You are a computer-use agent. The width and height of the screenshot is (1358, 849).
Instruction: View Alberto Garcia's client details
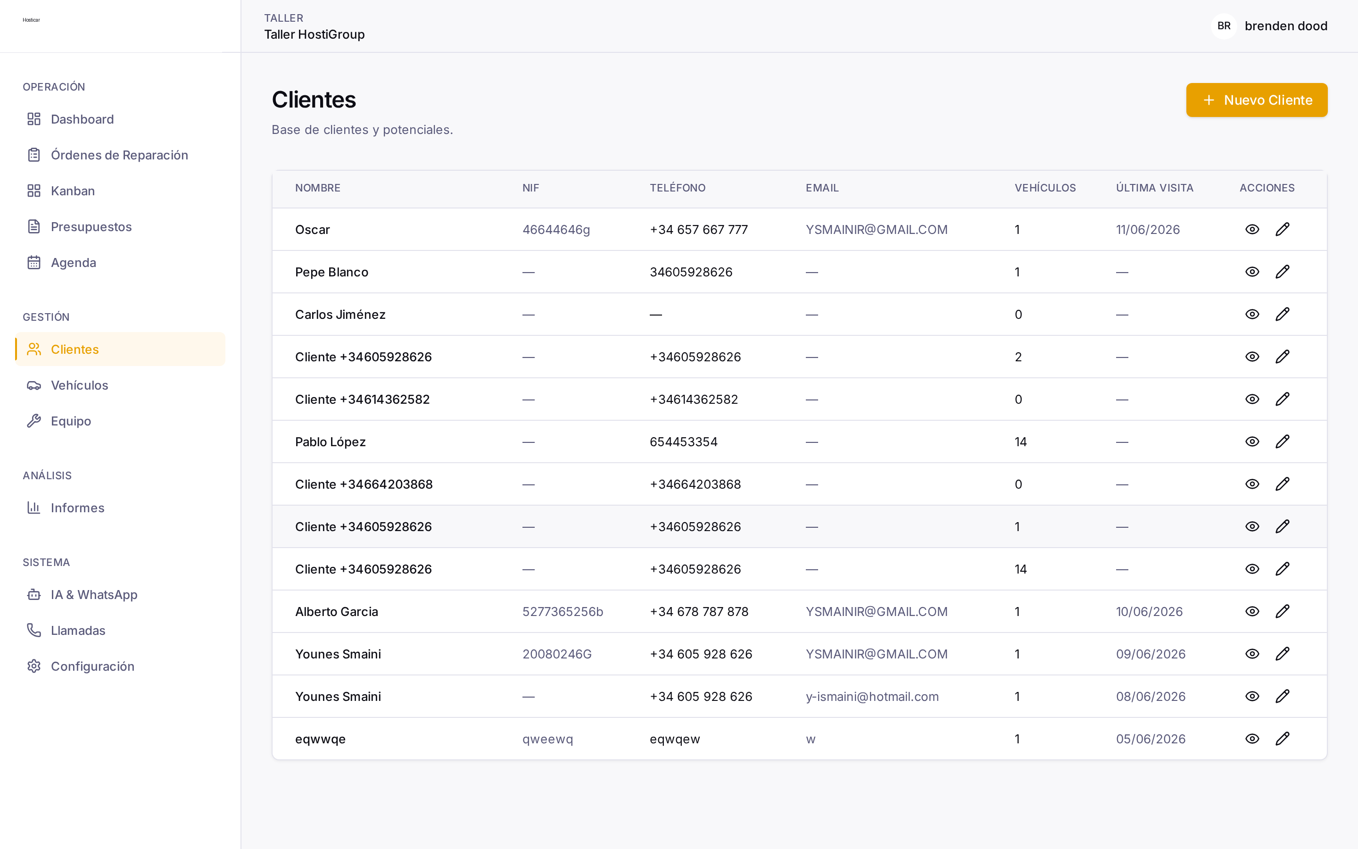point(1252,611)
